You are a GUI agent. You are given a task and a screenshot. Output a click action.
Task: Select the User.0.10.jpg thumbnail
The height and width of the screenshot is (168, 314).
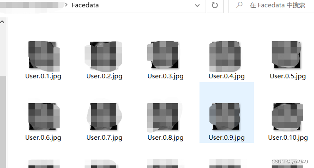click(x=288, y=116)
